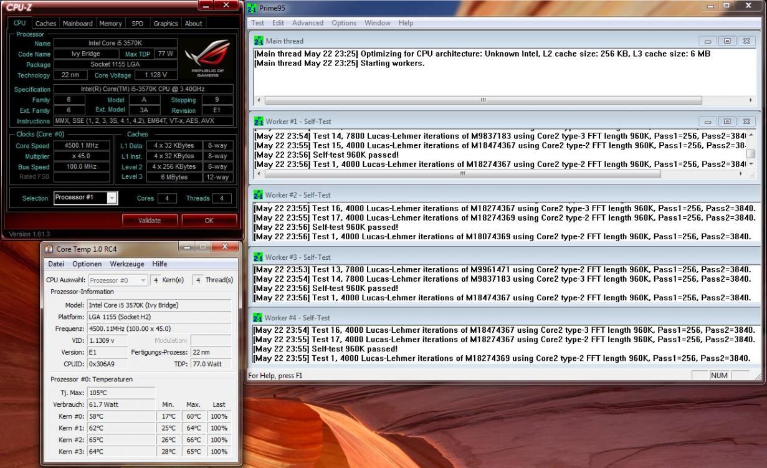Viewport: 767px width, 468px height.
Task: Open the Help menu in Prime95
Action: pos(406,23)
